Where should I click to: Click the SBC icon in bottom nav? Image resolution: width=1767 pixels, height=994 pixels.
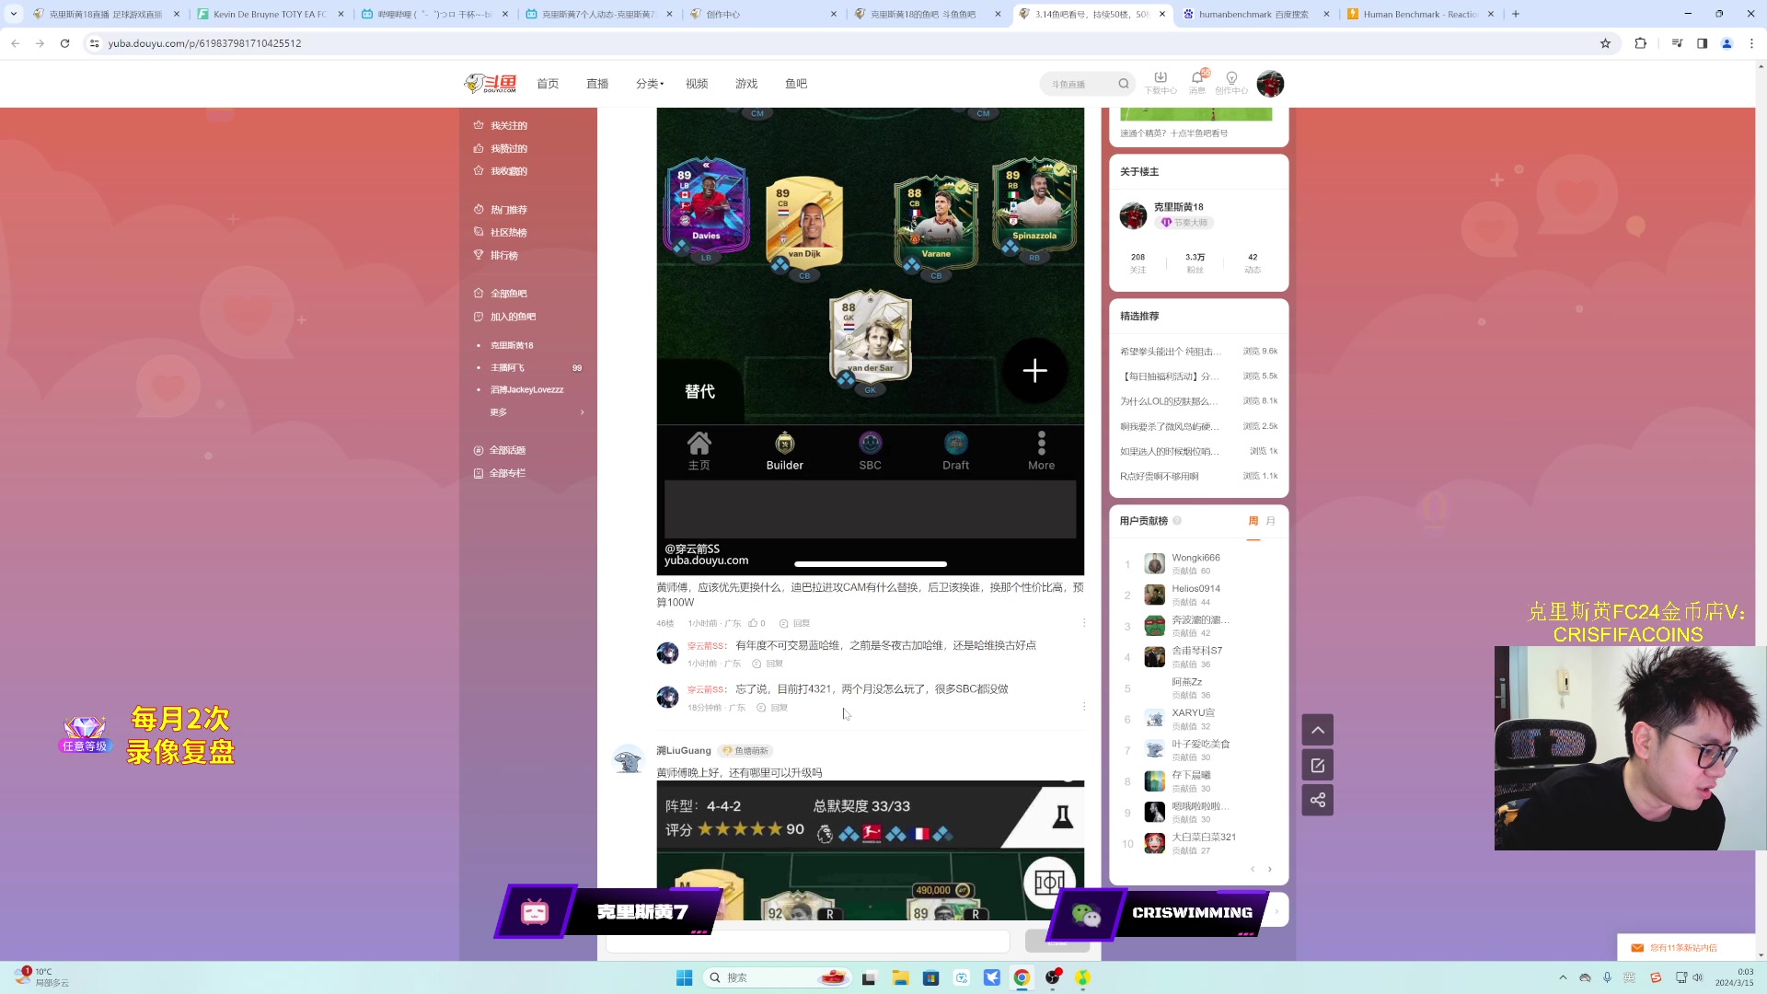(869, 449)
